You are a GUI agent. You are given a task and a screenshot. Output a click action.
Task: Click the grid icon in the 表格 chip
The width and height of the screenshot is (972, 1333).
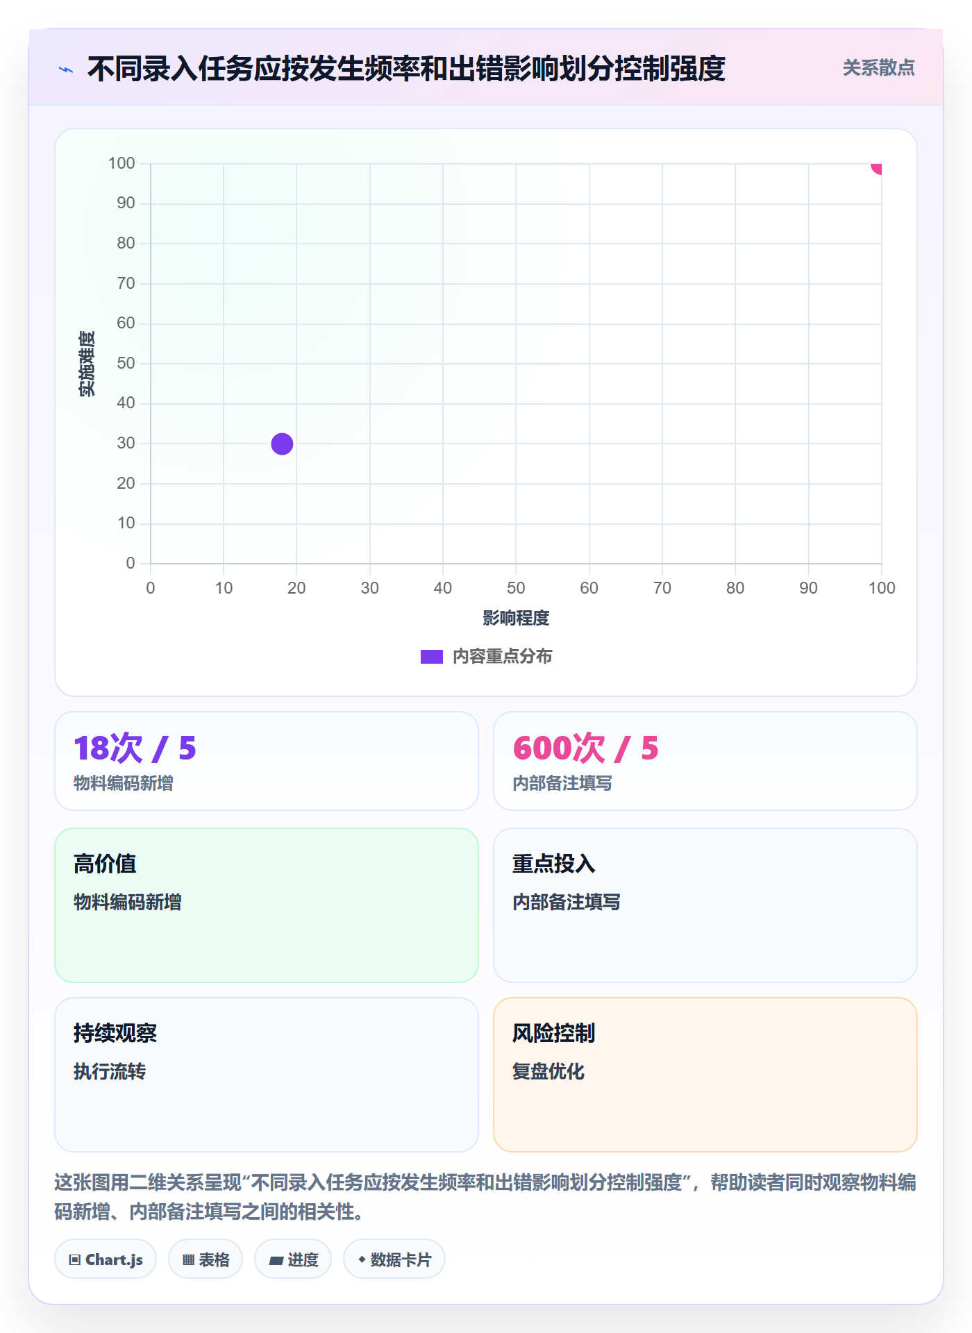[x=189, y=1260]
